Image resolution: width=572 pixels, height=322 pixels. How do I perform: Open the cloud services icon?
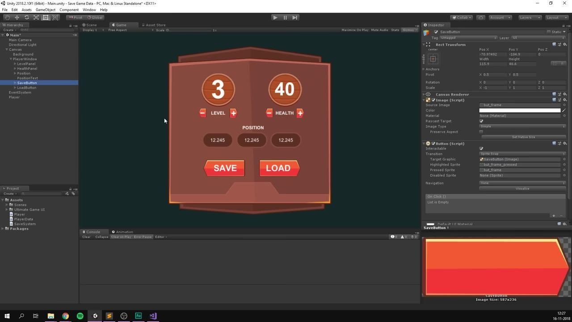(x=481, y=17)
